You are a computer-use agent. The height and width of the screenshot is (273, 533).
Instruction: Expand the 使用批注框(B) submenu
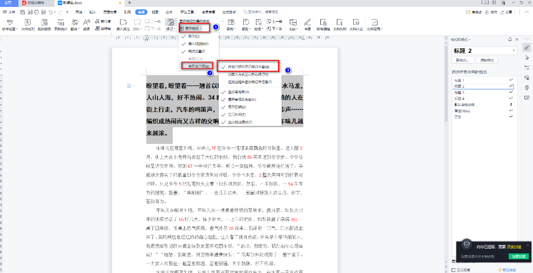click(x=199, y=66)
